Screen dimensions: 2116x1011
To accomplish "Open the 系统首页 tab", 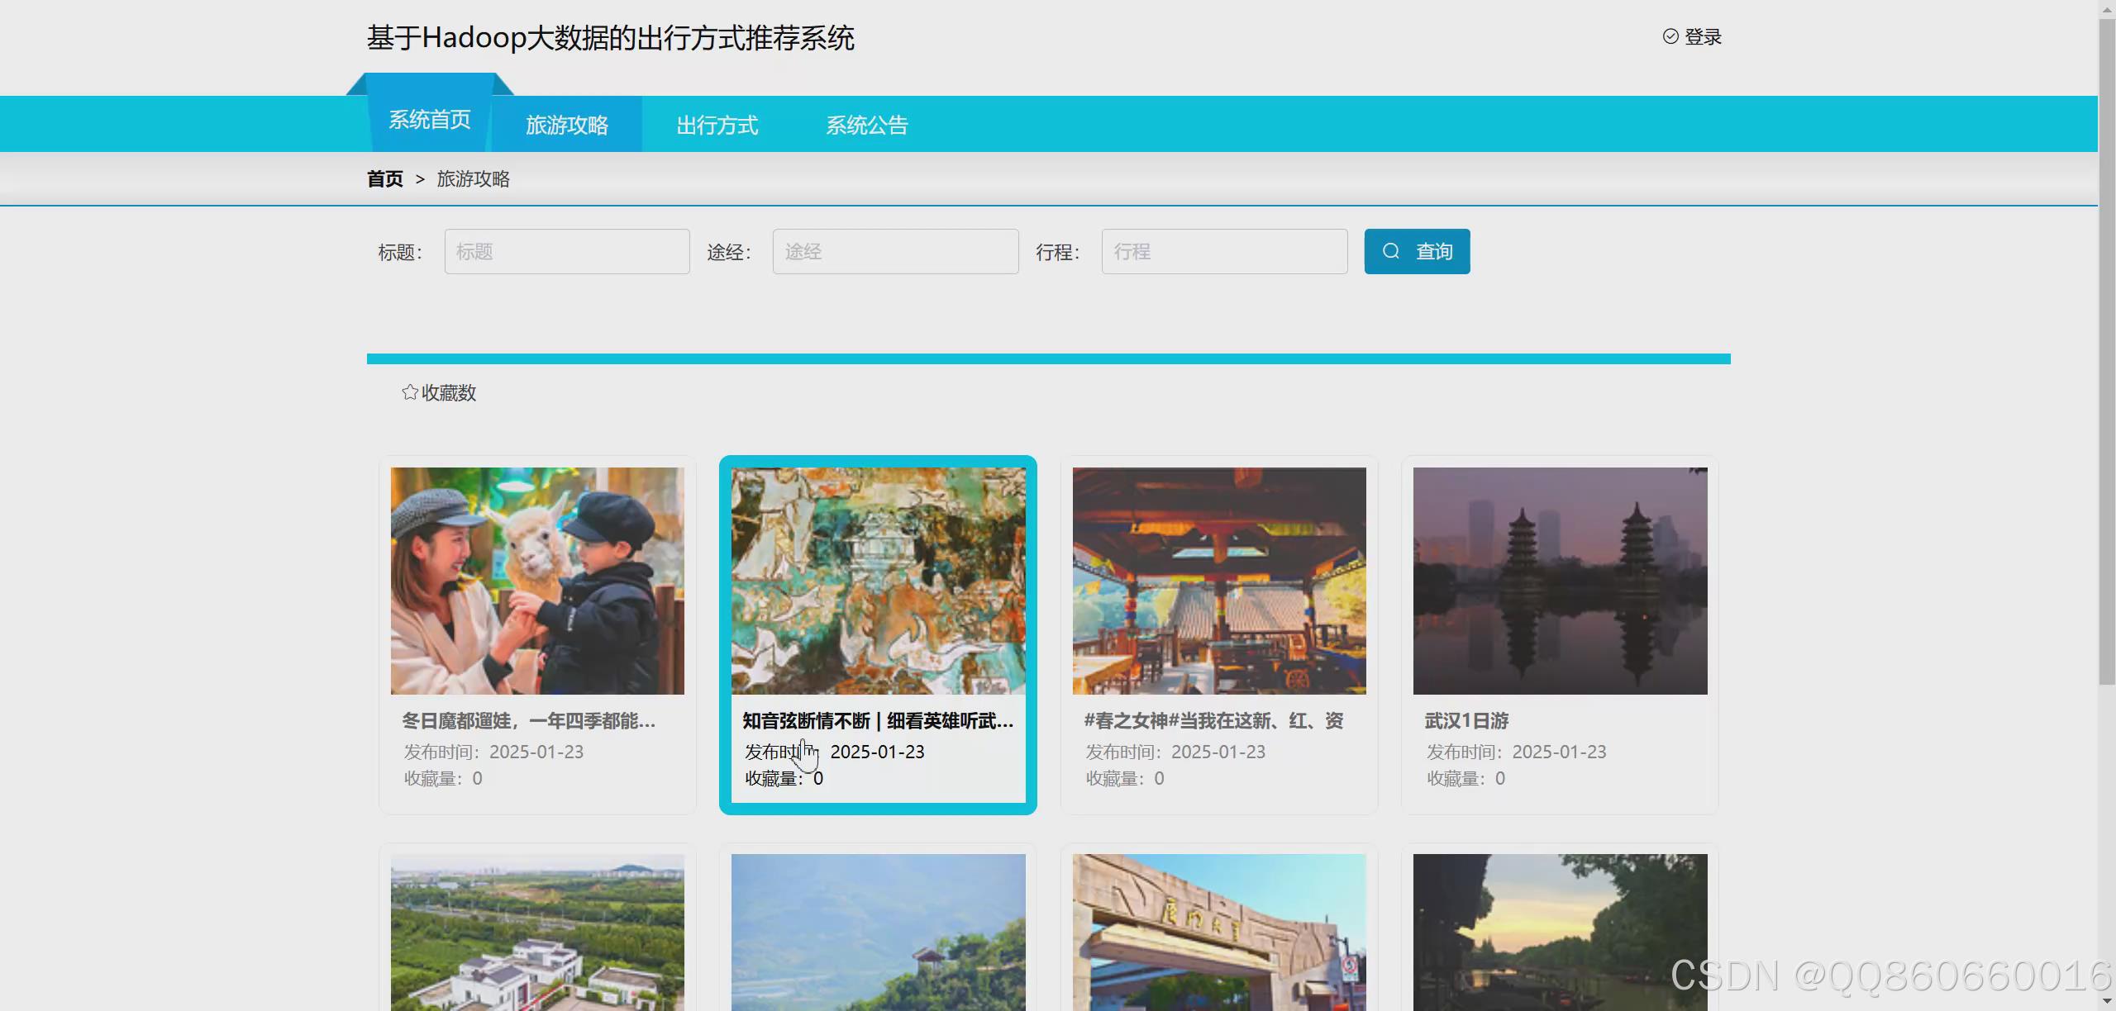I will pos(430,120).
